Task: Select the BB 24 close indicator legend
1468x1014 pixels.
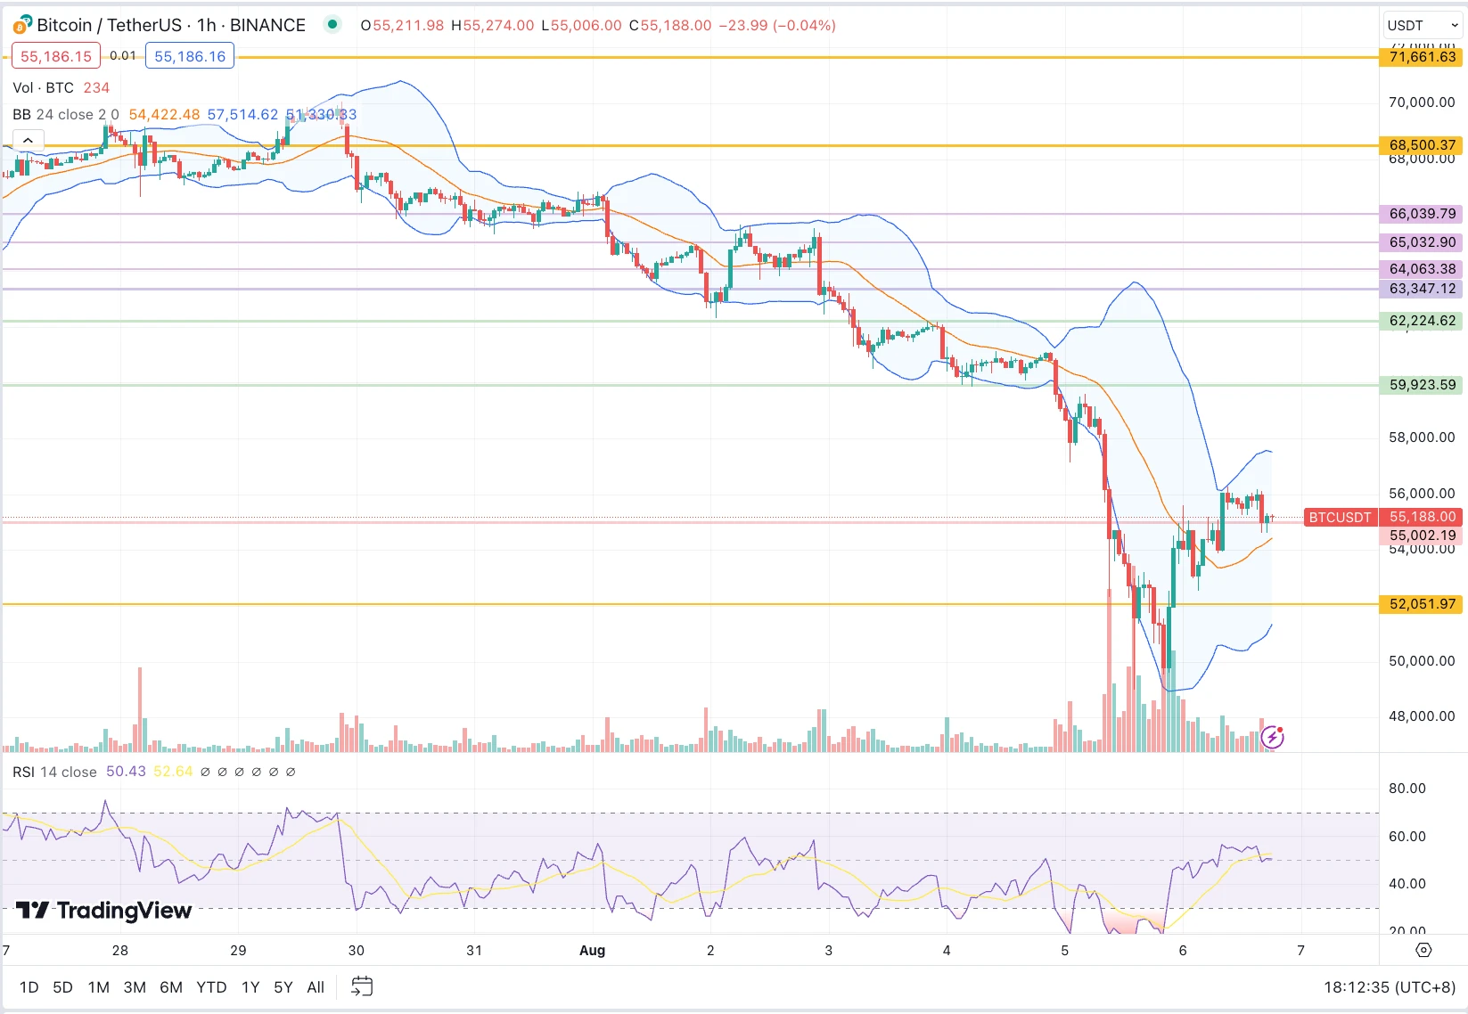Action: click(65, 114)
